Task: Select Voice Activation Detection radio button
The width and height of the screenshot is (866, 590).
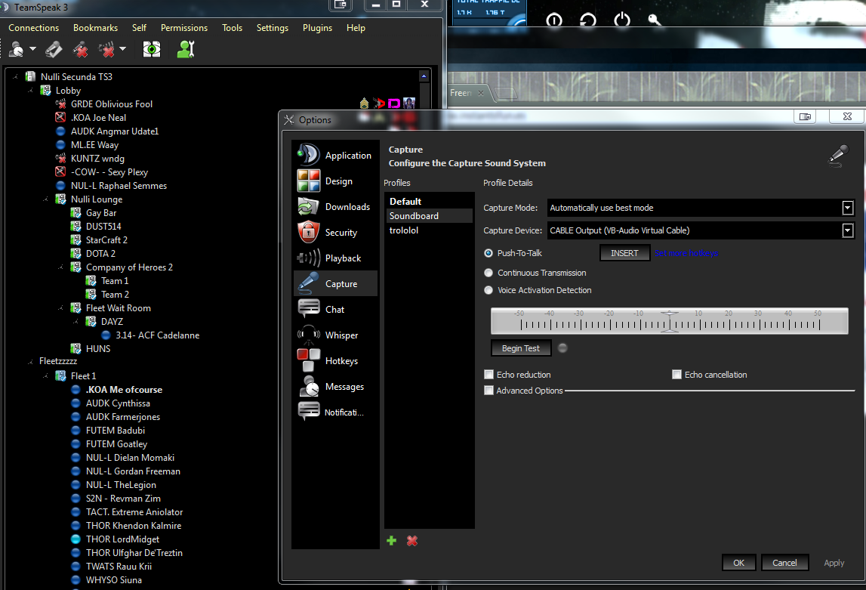Action: (x=488, y=290)
